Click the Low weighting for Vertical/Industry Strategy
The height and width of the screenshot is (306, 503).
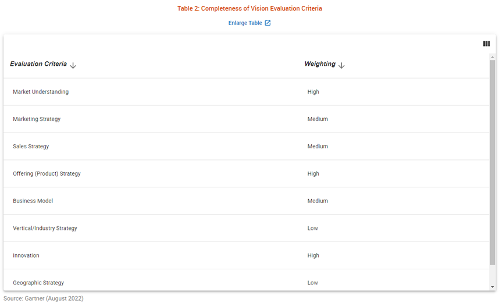[312, 228]
